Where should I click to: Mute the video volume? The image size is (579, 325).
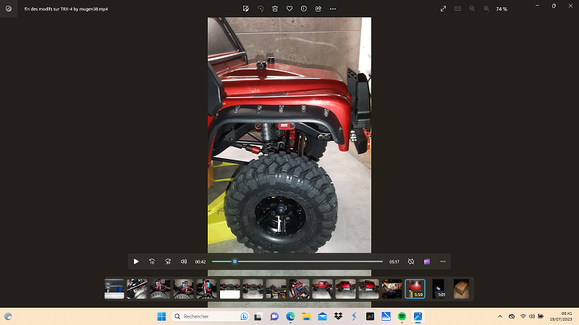(184, 261)
